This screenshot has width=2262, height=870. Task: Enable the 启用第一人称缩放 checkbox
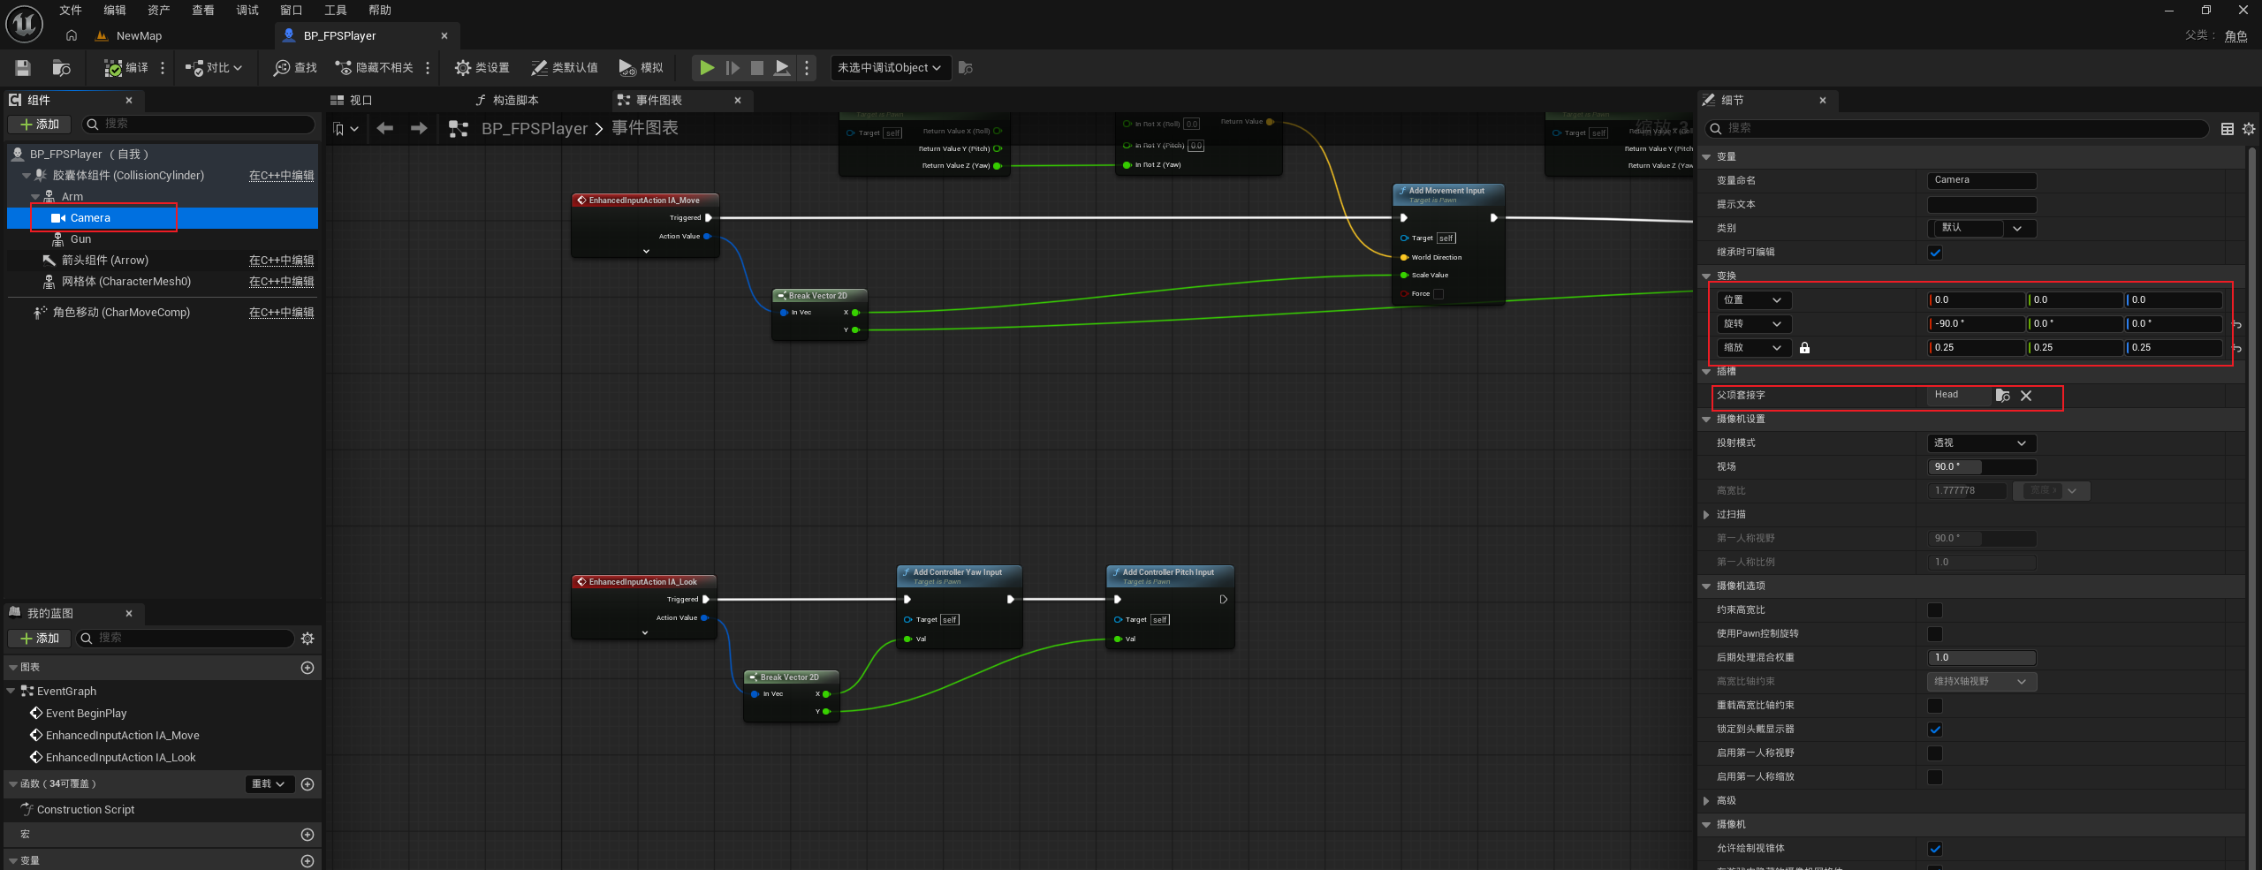coord(1935,777)
